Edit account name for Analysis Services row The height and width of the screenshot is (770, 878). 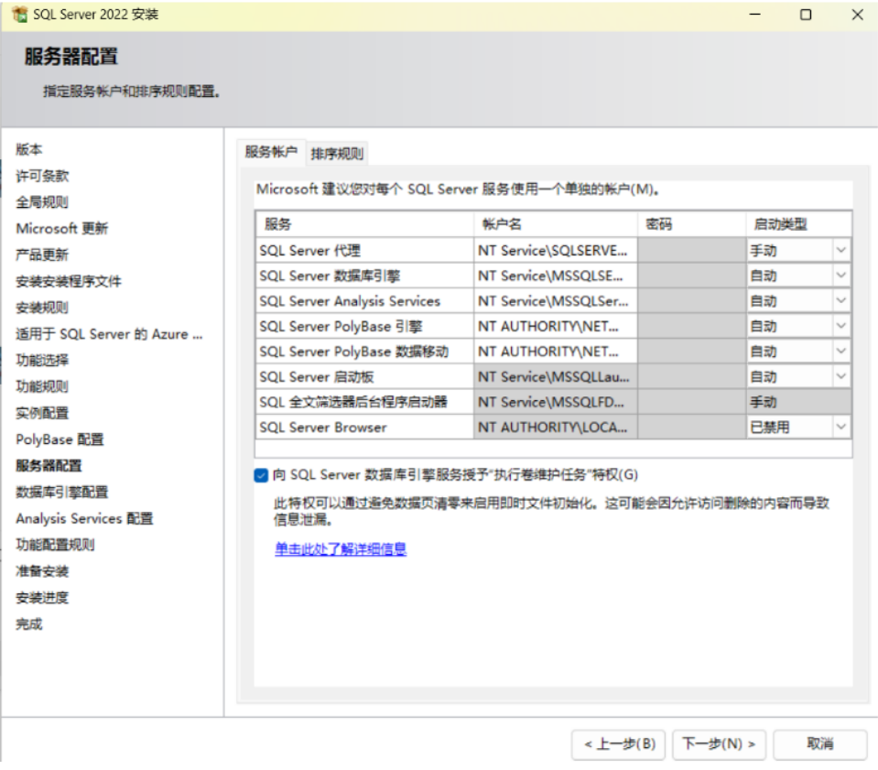click(556, 300)
